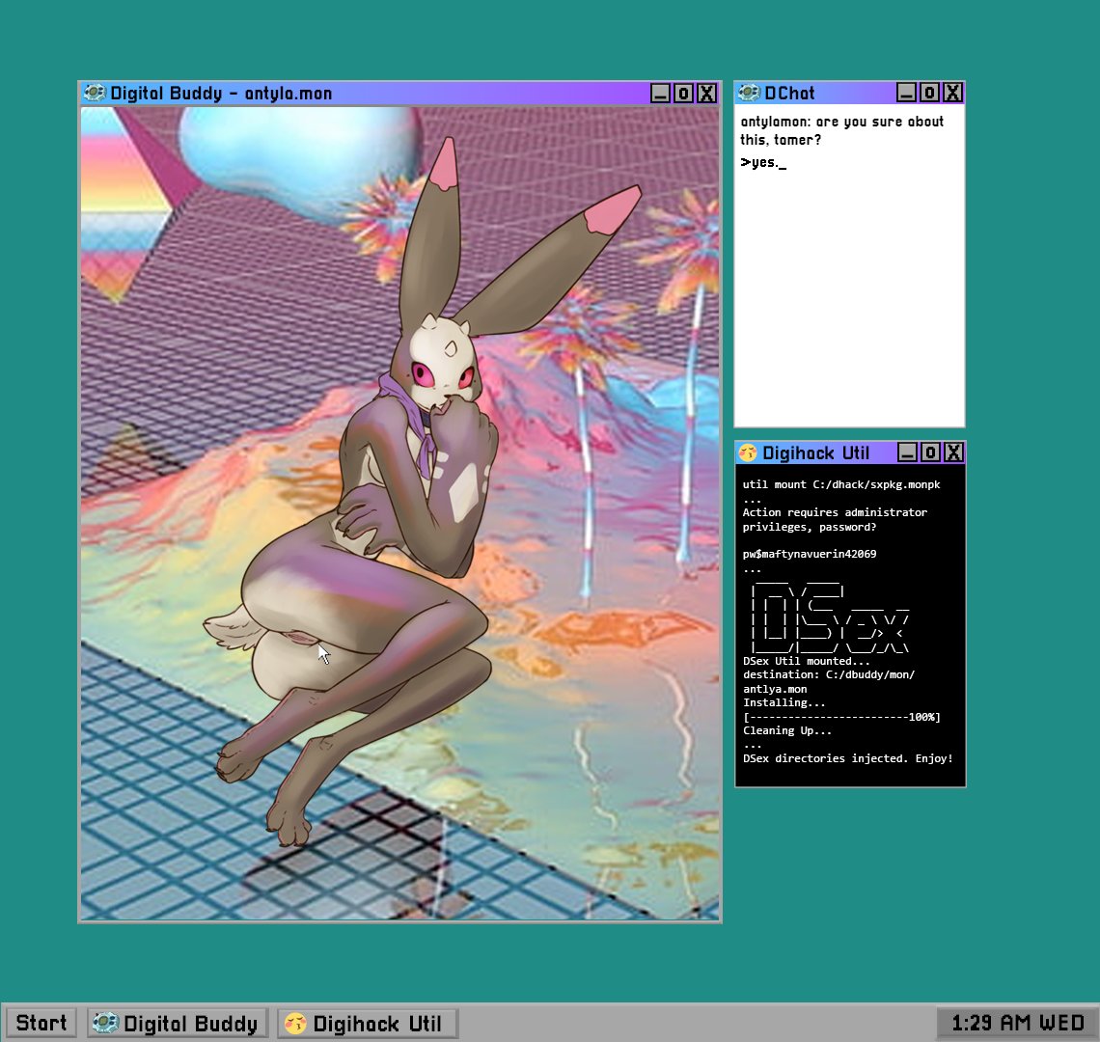The image size is (1100, 1042).
Task: Minimize the DChat window
Action: tap(906, 93)
